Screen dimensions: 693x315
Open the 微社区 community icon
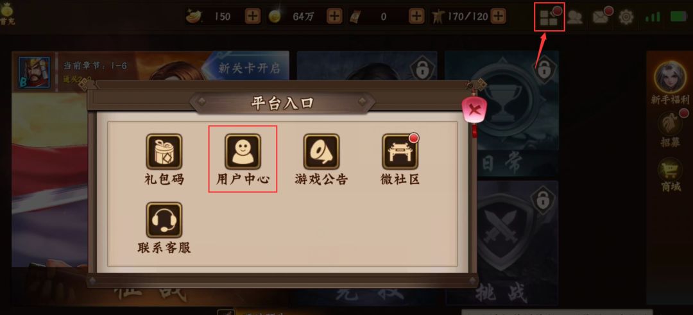[x=400, y=151]
